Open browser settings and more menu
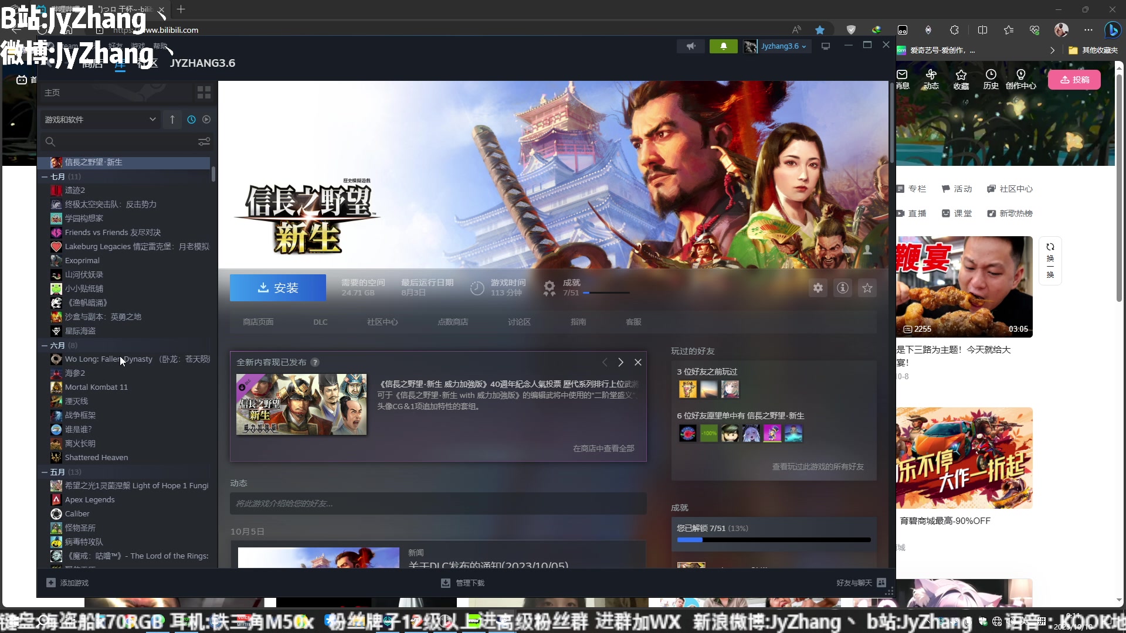 tap(1088, 30)
